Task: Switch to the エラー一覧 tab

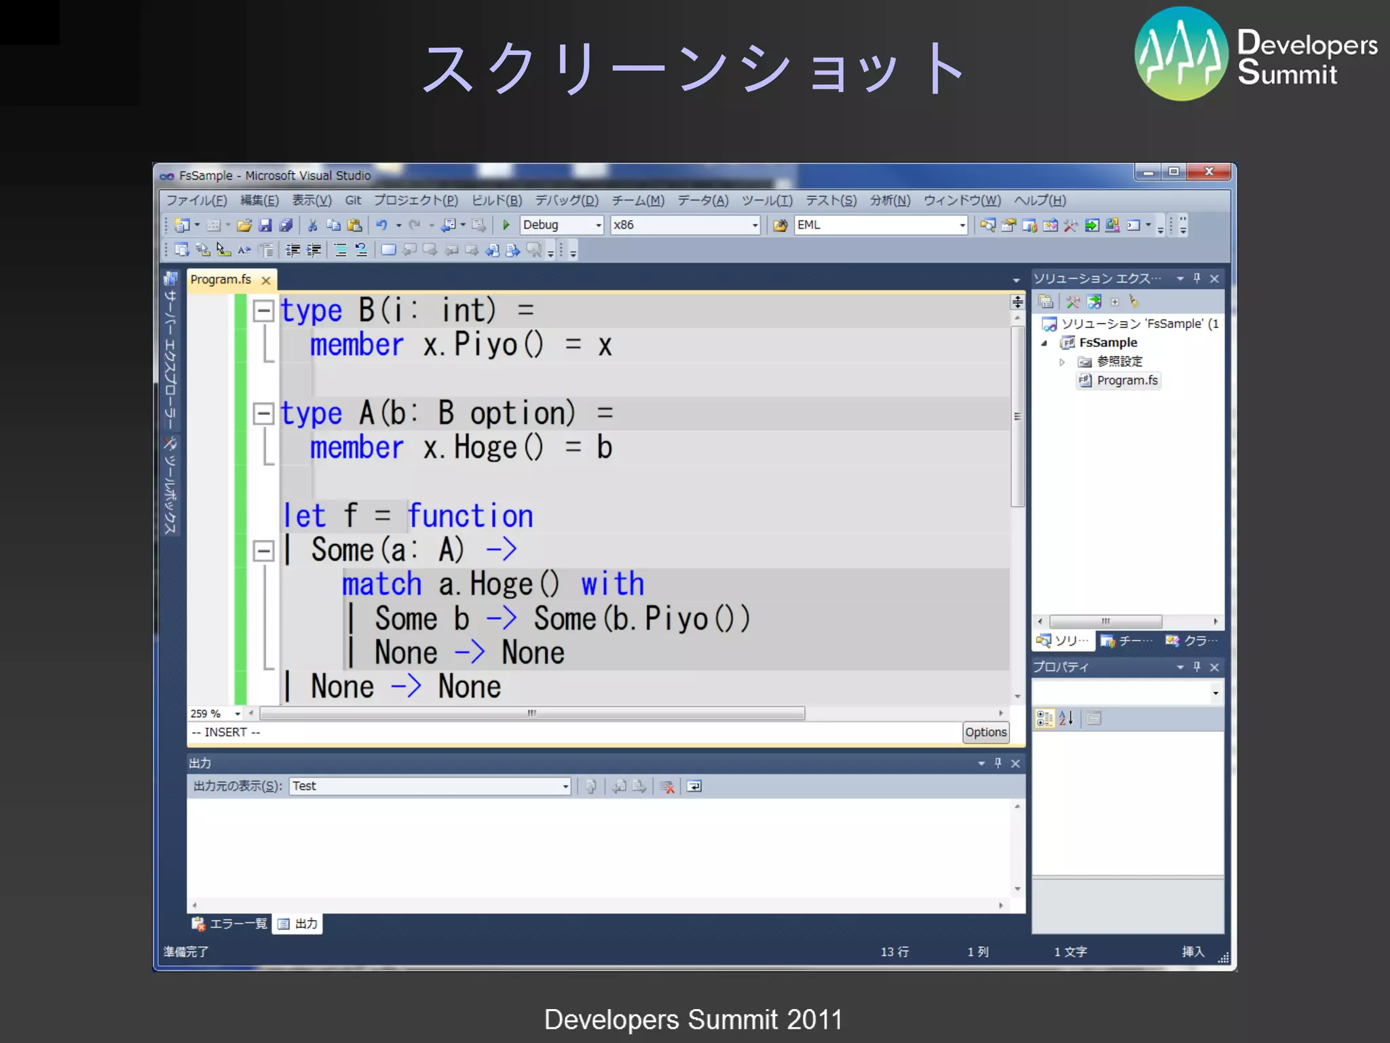Action: click(x=231, y=923)
